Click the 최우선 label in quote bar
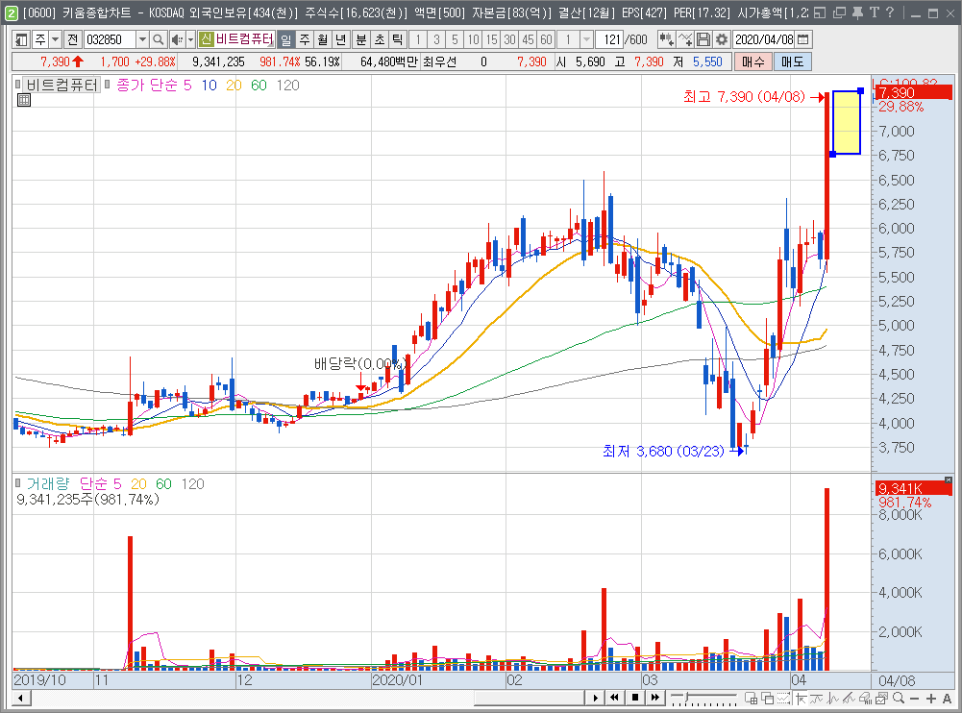The height and width of the screenshot is (713, 962). 440,61
